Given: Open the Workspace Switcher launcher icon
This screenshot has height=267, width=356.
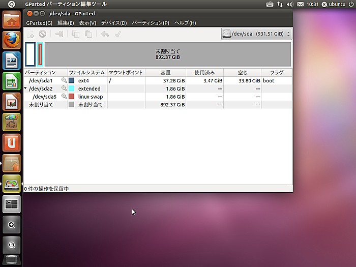Looking at the screenshot, I should point(12,204).
